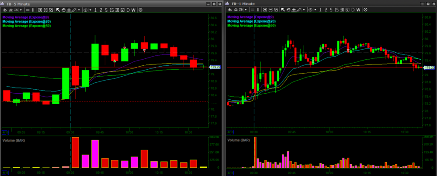Click horizontal lines icon in 5 Minute toolbar
Screen dimensions: 437x176
tap(28, 9)
